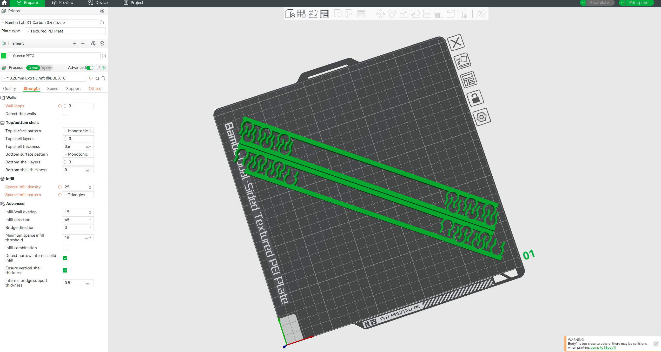The height and width of the screenshot is (352, 661).
Task: Enable Detect thin walls checkbox
Action: [65, 114]
